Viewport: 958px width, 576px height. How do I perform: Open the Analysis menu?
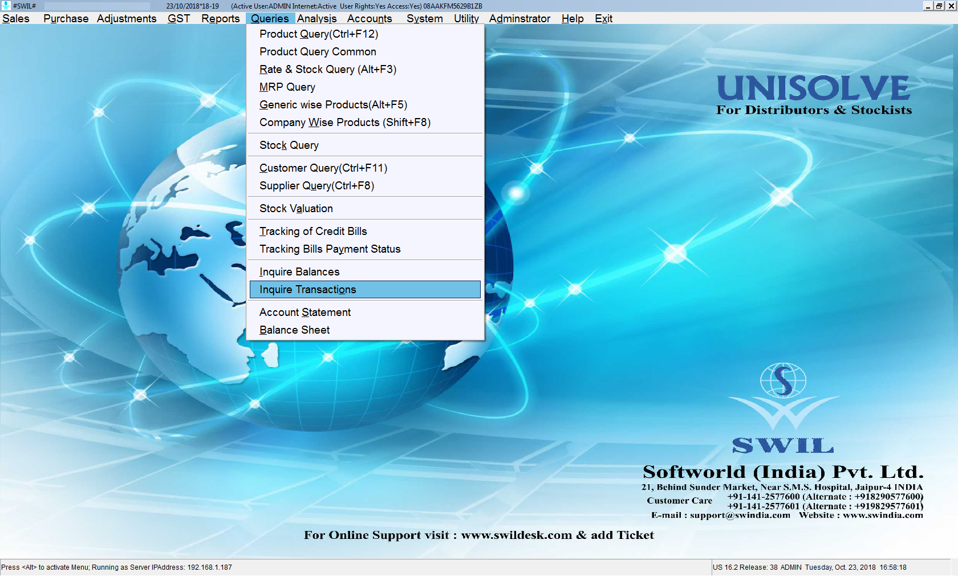(316, 19)
